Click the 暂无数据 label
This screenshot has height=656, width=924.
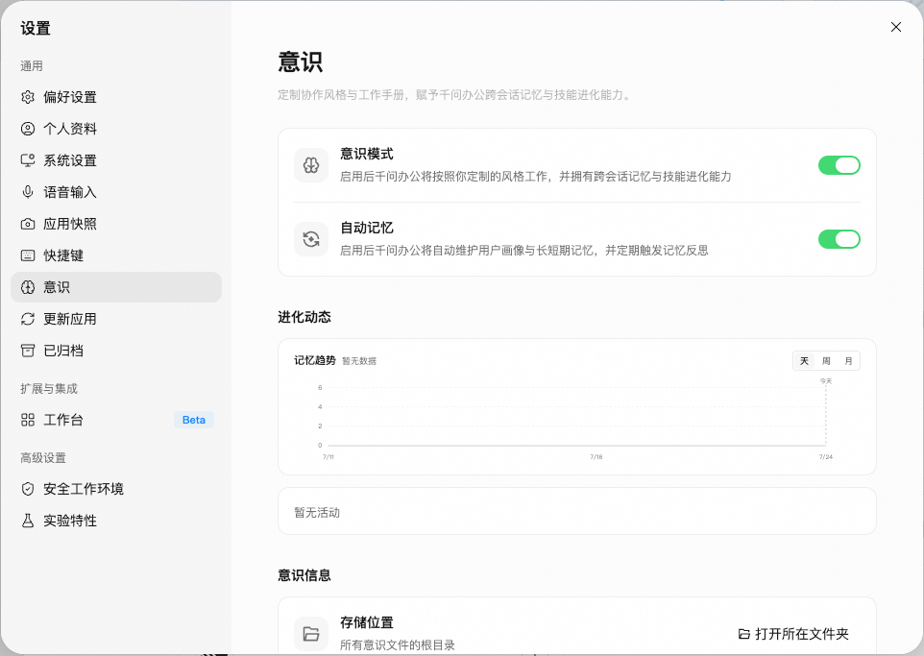tap(359, 361)
